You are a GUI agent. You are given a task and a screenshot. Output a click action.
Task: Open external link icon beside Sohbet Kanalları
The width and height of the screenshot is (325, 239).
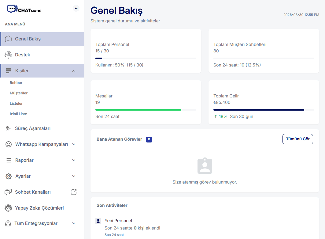tap(74, 192)
